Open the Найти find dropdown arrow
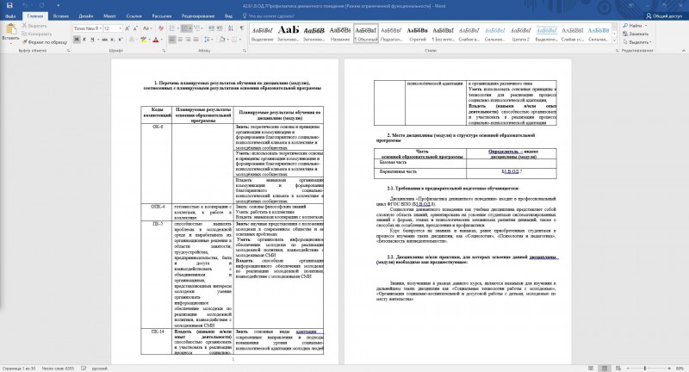689x372 pixels. coord(646,26)
